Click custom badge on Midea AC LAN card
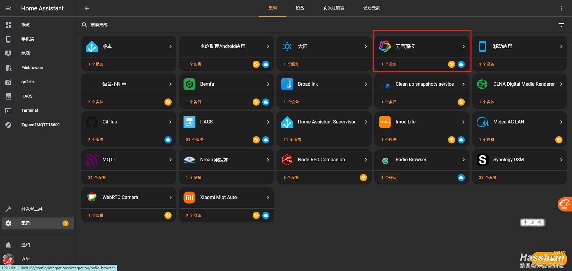 tap(559, 140)
